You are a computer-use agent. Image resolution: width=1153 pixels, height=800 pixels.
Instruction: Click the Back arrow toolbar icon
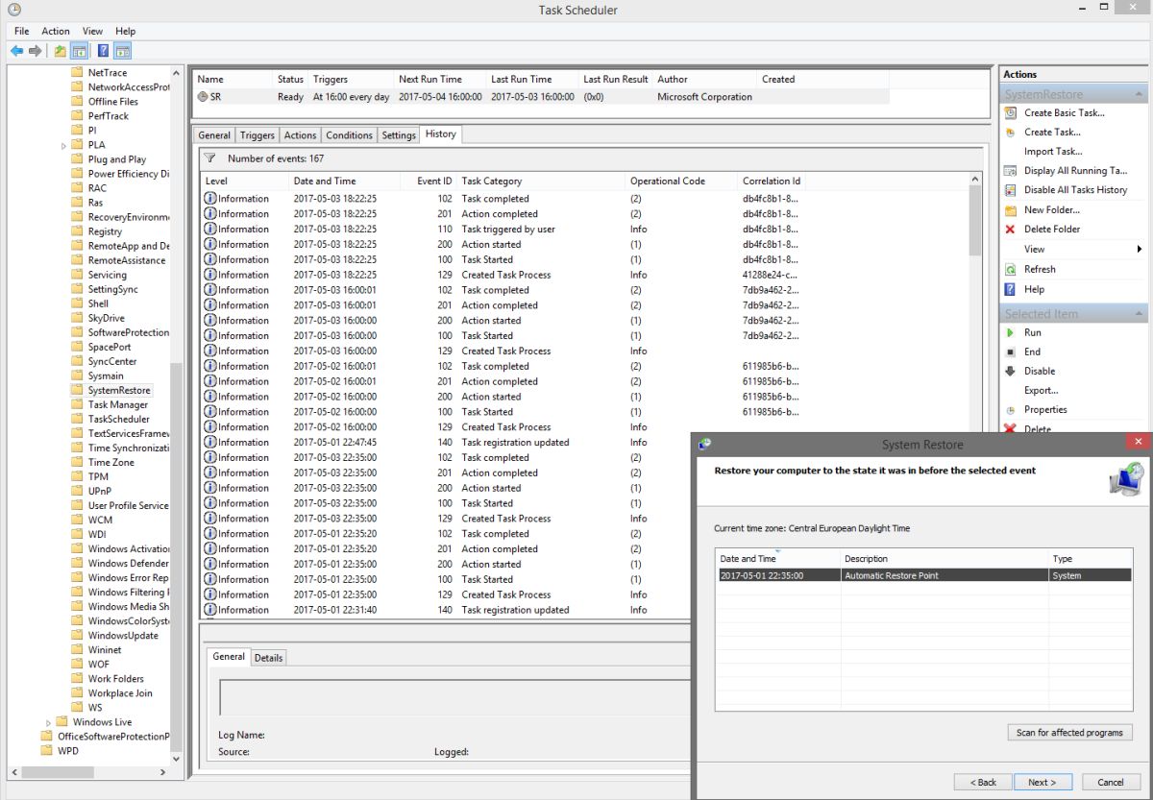tap(16, 50)
